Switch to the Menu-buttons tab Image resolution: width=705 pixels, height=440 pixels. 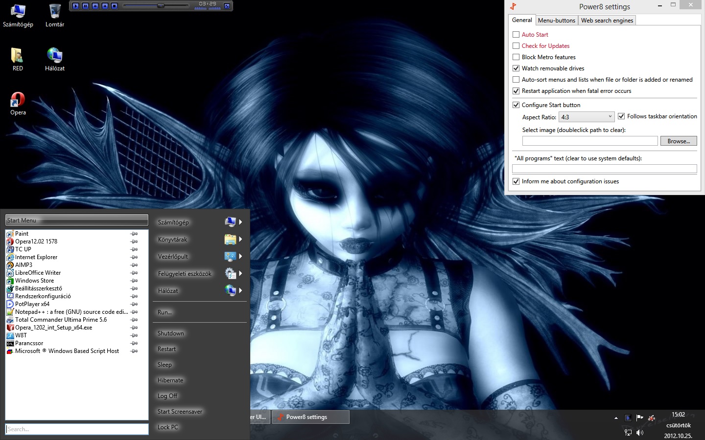click(x=557, y=21)
